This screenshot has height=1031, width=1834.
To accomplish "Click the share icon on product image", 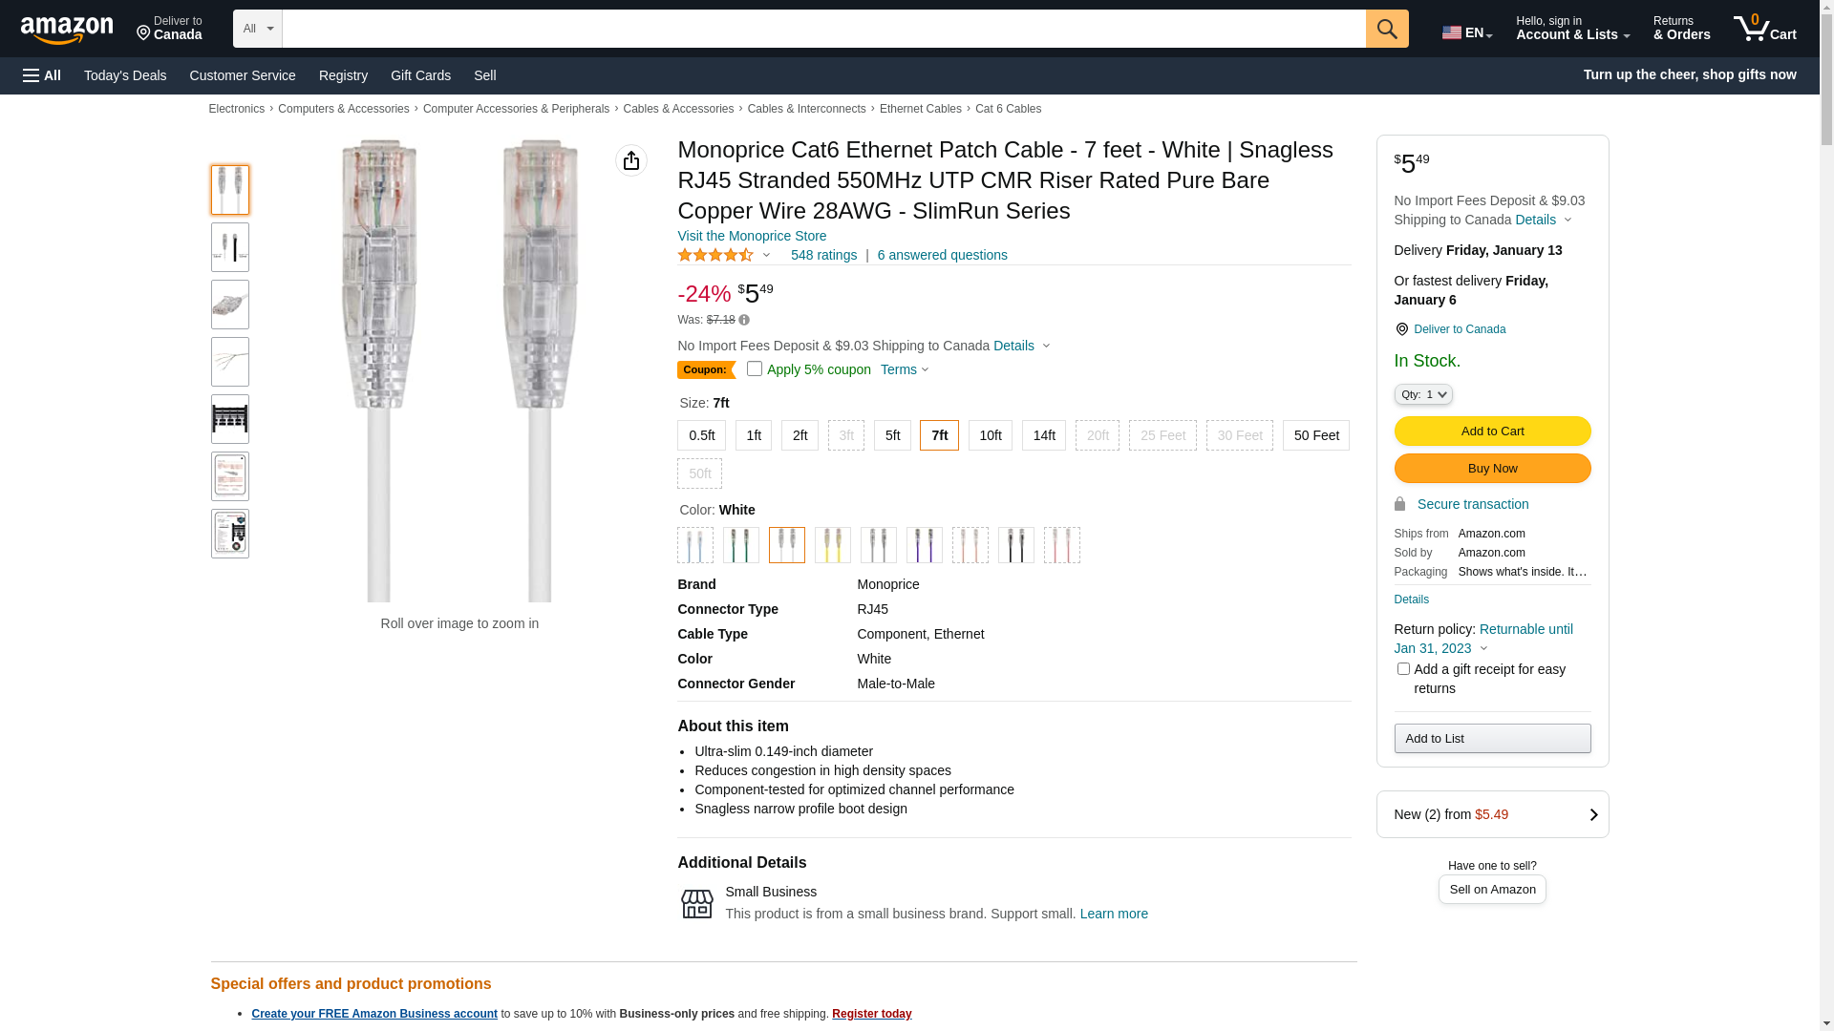I will click(630, 160).
